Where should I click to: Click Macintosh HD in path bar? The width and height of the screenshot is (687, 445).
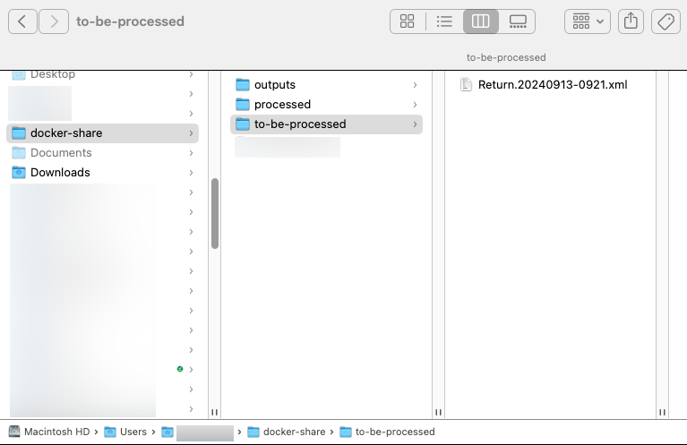pyautogui.click(x=56, y=432)
